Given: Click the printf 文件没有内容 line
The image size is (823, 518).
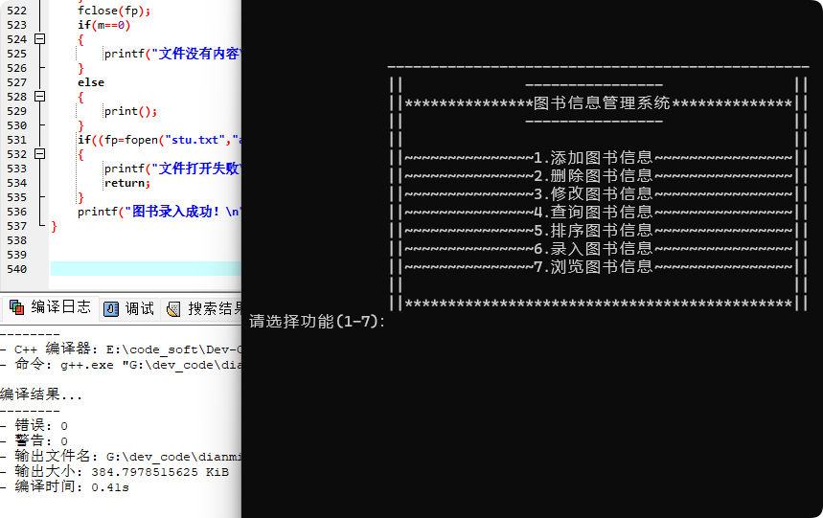Looking at the screenshot, I should [172, 54].
